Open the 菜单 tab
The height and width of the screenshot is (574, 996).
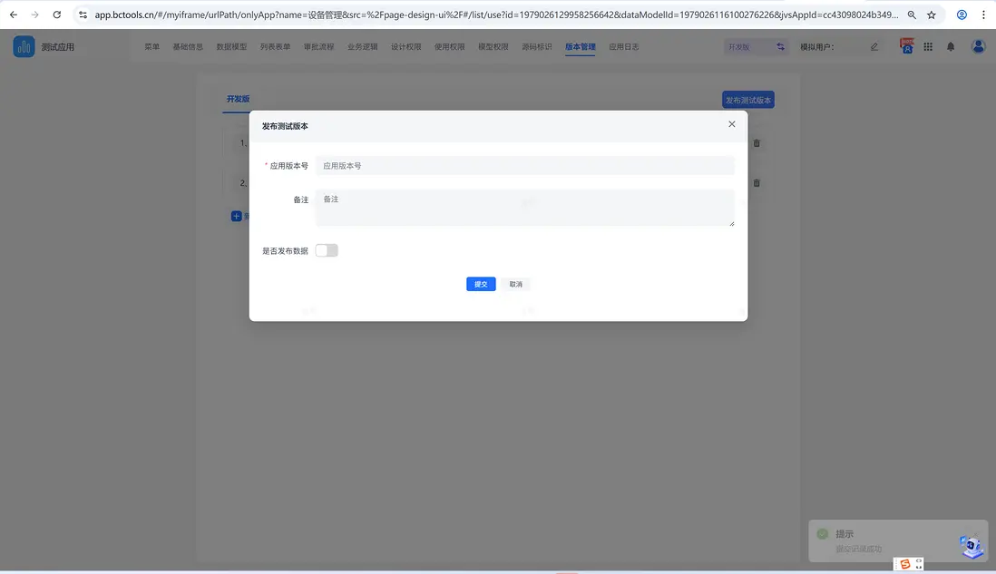tap(151, 46)
